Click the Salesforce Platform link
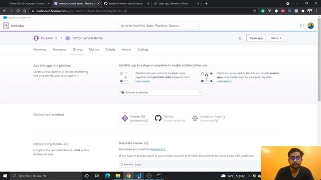 17,17
